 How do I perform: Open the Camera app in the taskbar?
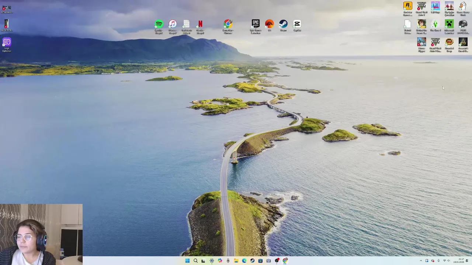click(x=269, y=261)
